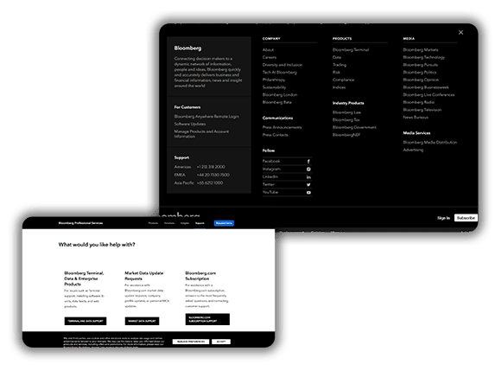Open the Indices link
This screenshot has width=495, height=371.
tap(339, 87)
